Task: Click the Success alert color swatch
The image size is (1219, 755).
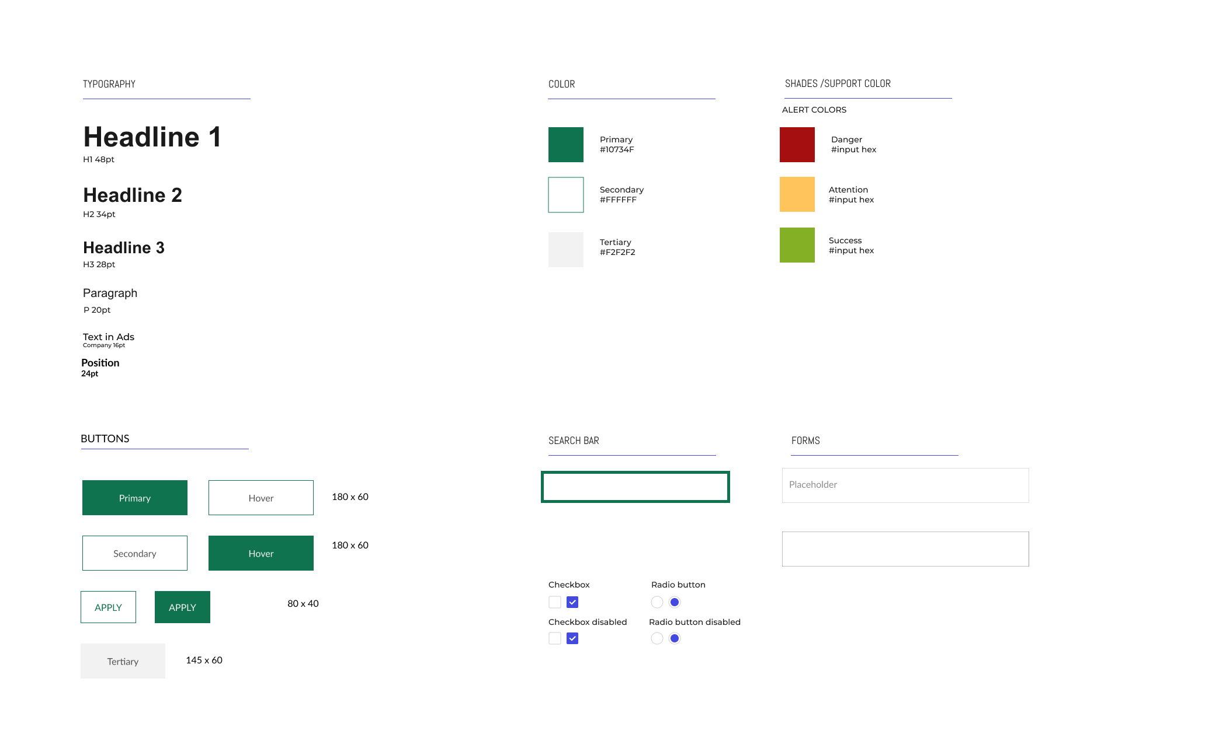Action: 798,245
